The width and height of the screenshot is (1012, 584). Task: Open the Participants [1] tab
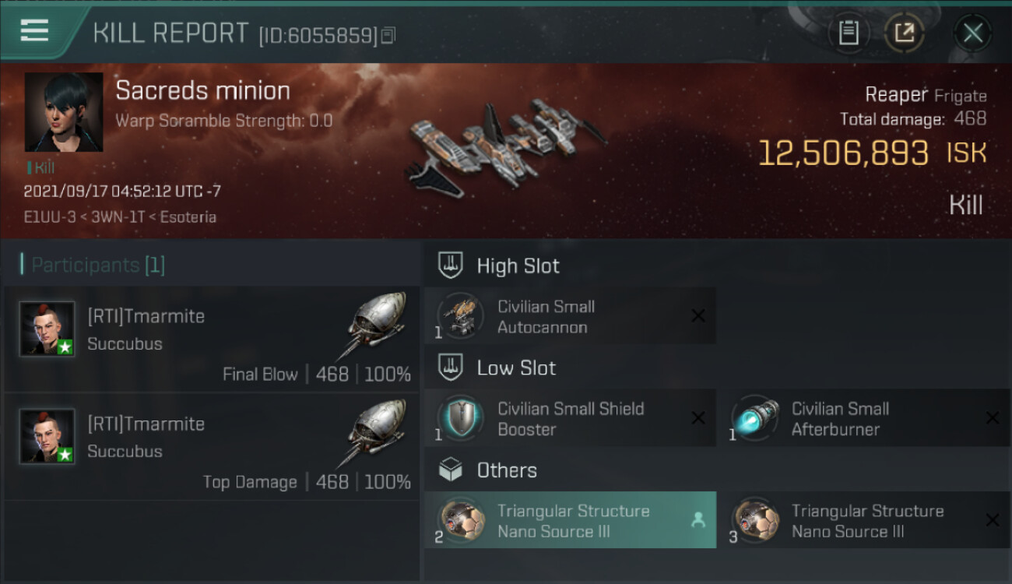point(93,265)
